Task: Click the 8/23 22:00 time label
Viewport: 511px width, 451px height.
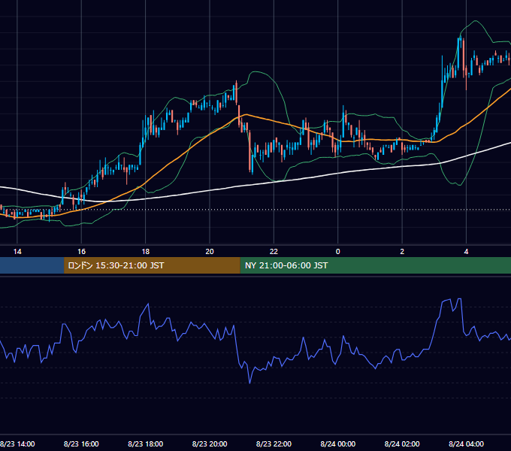Action: click(274, 443)
